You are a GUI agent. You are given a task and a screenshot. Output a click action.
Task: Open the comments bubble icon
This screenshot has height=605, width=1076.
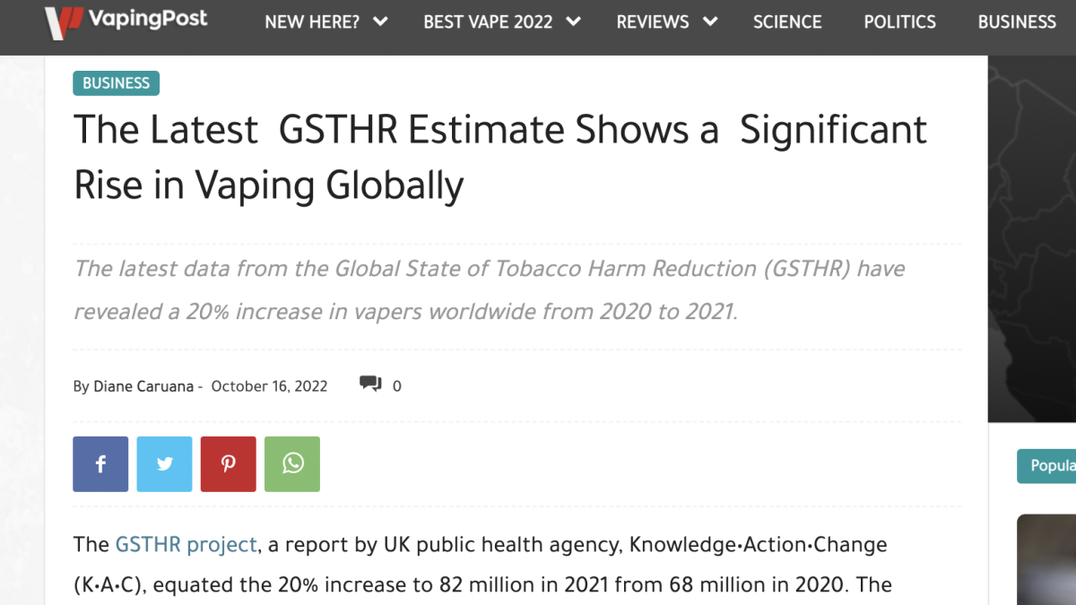[369, 385]
